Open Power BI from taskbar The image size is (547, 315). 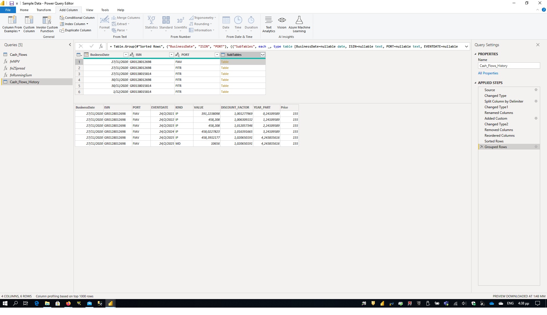click(110, 304)
